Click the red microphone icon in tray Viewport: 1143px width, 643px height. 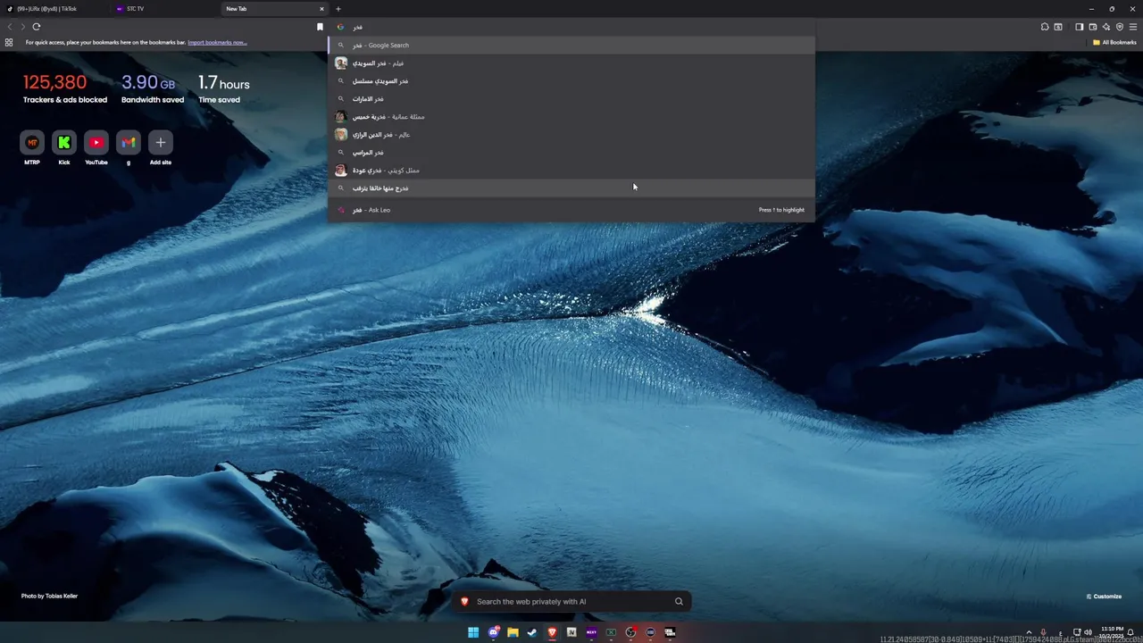[1043, 632]
